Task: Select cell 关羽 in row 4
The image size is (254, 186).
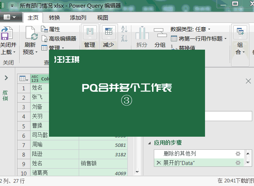Action: (40, 116)
